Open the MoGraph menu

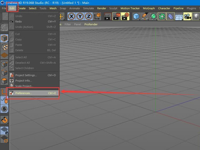pyautogui.click(x=149, y=8)
